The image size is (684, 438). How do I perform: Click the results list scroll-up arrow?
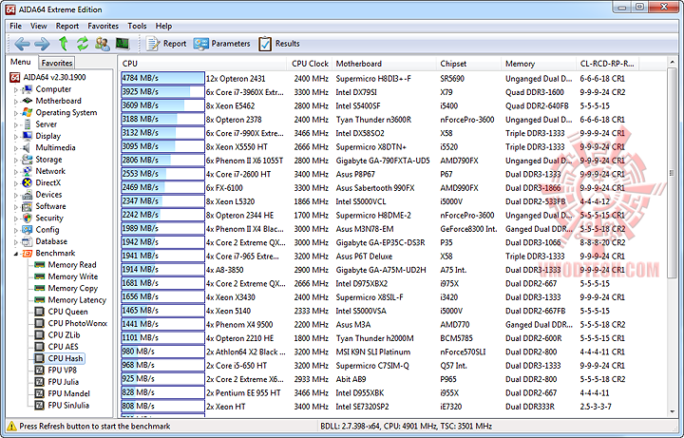click(x=672, y=63)
